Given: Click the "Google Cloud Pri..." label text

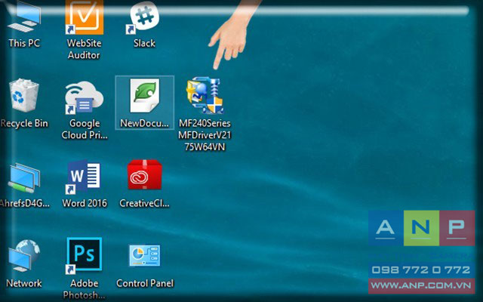Looking at the screenshot, I should [85, 129].
